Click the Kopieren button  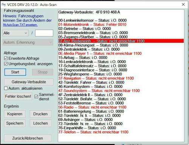[x=15, y=114]
